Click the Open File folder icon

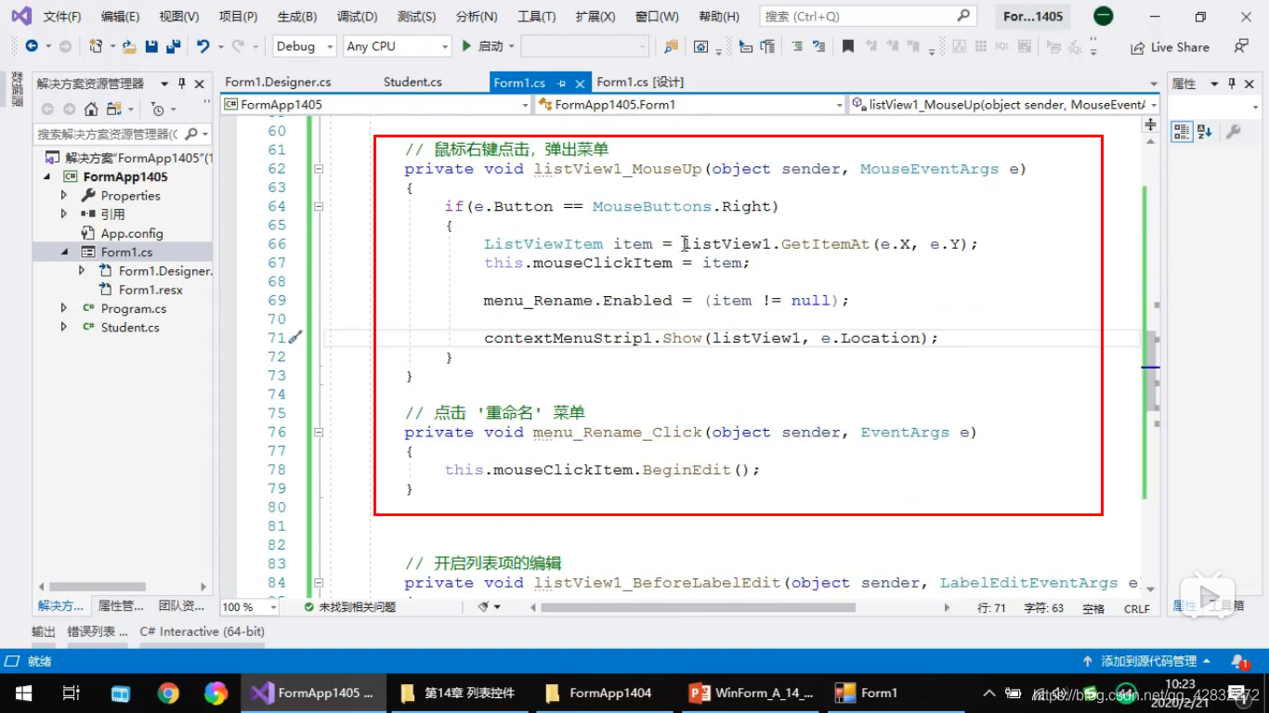129,46
